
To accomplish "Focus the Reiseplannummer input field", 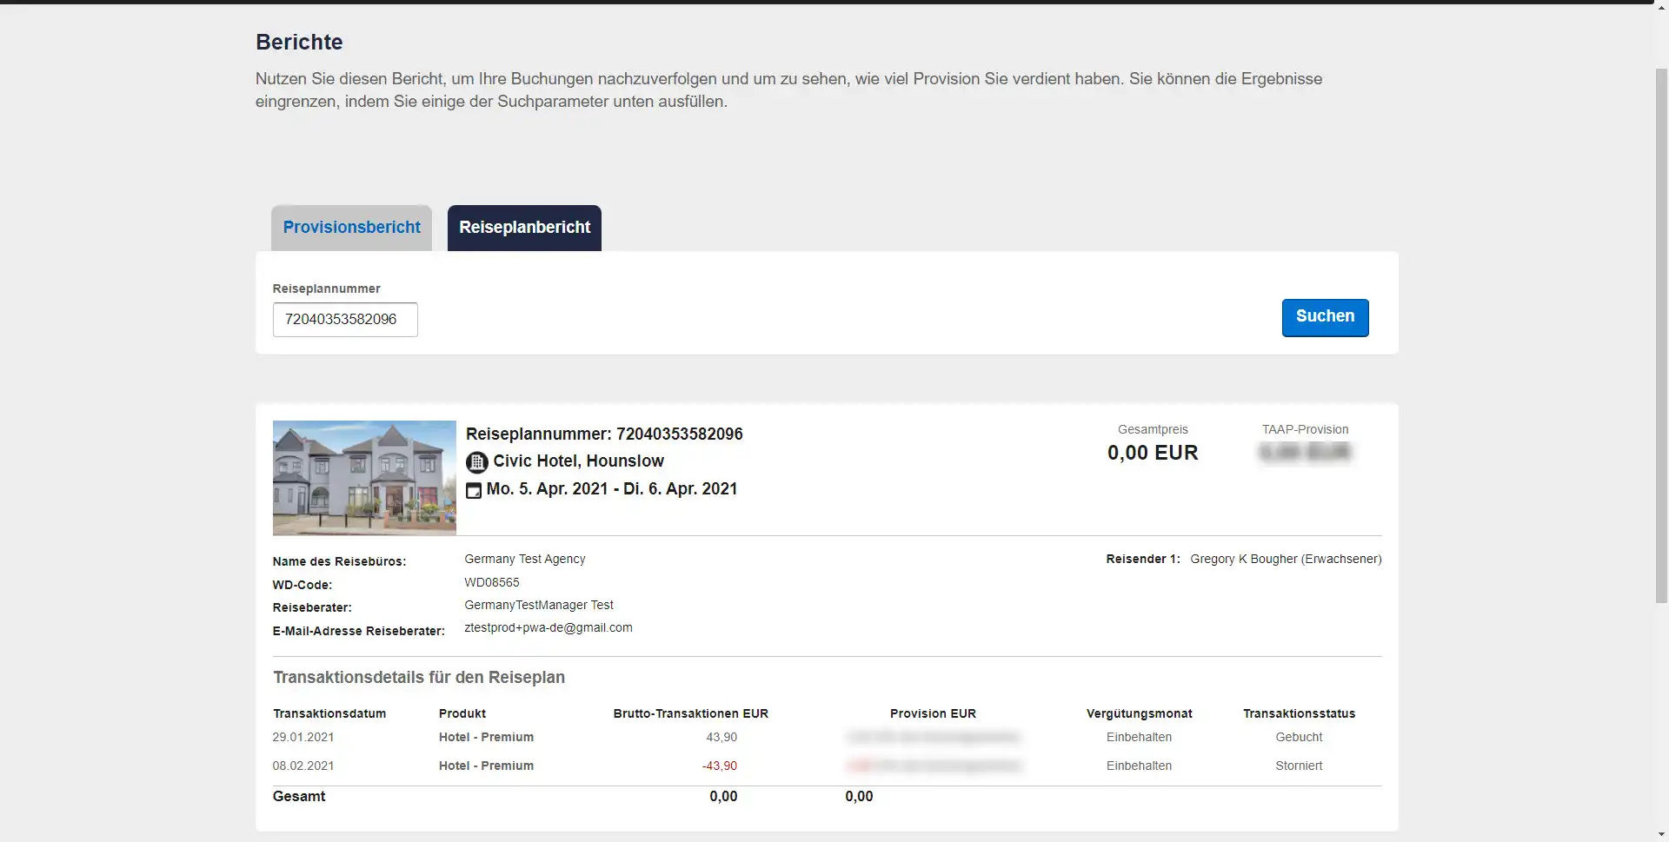I will (345, 320).
